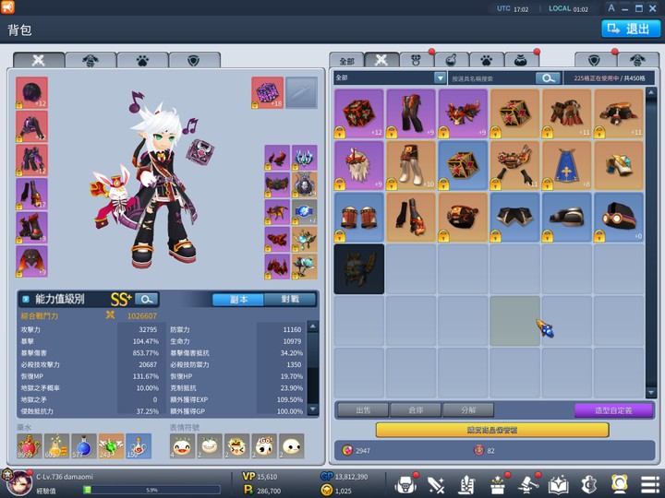This screenshot has width=665, height=498.
Task: Select the red horned helmet +9 item
Action: 463,113
